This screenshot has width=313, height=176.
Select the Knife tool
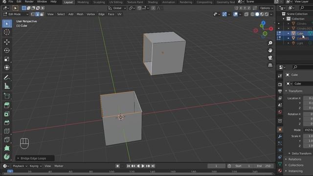click(7, 140)
